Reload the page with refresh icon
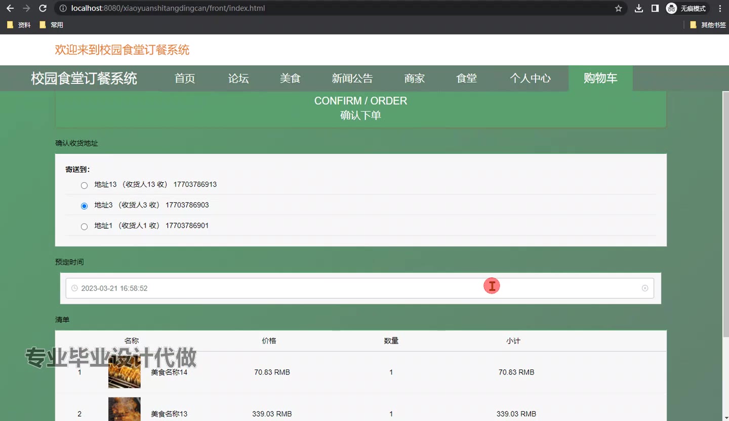 43,8
